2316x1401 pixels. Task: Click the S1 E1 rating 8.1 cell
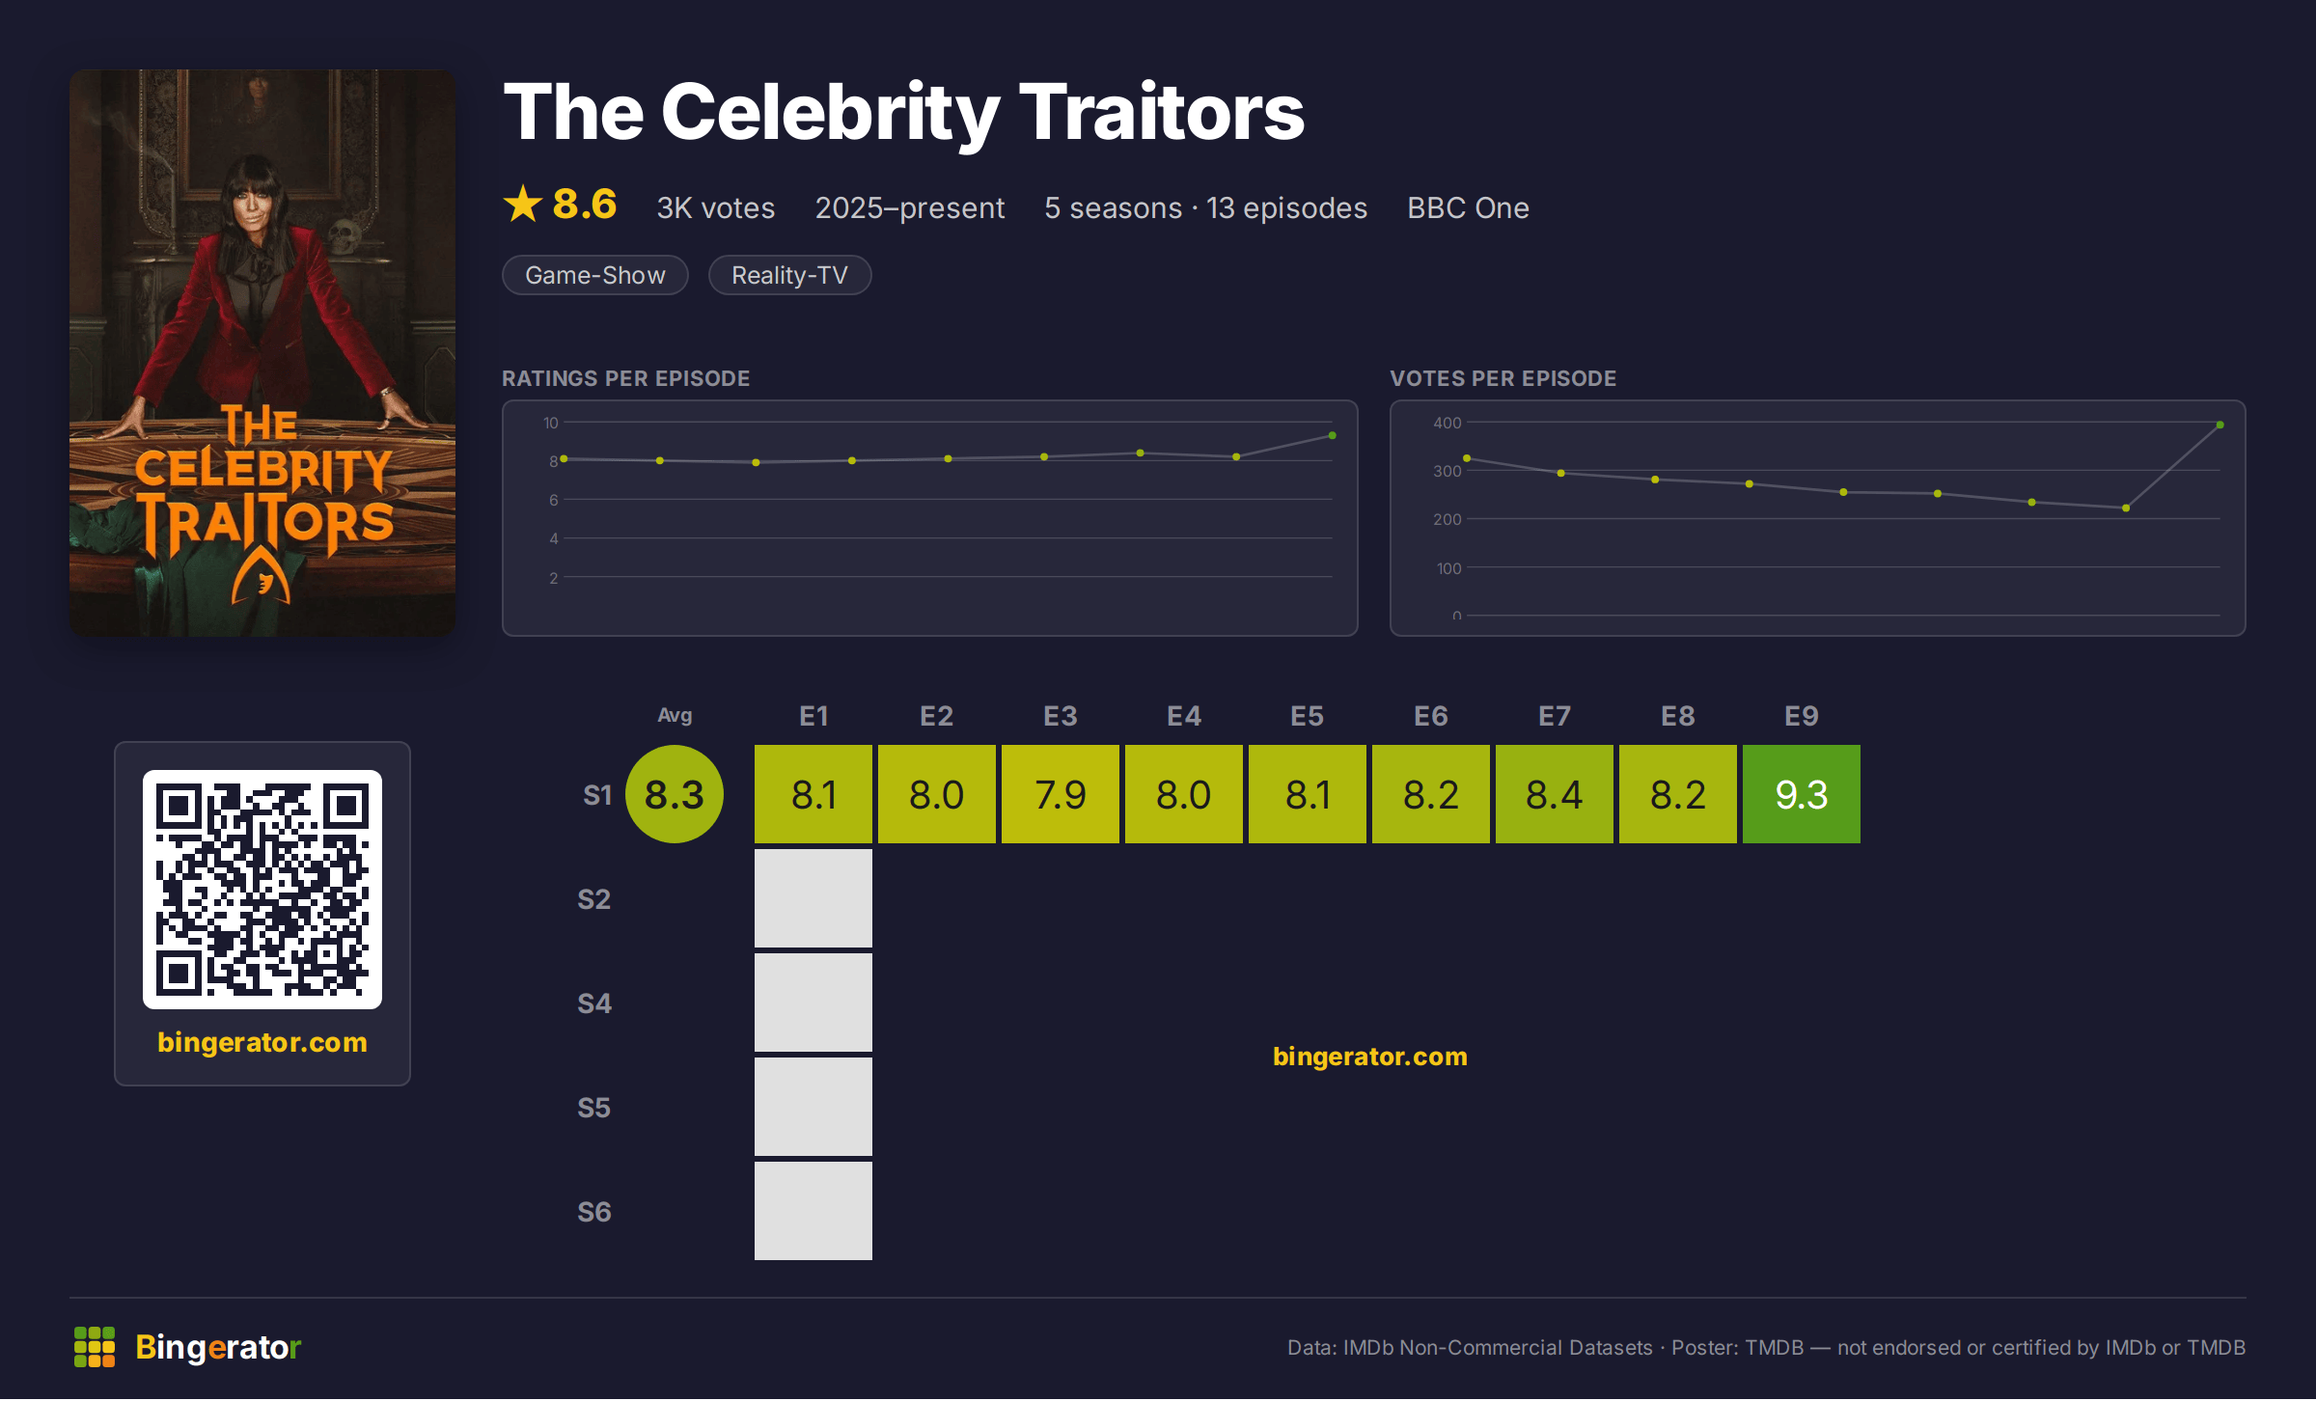[x=813, y=794]
